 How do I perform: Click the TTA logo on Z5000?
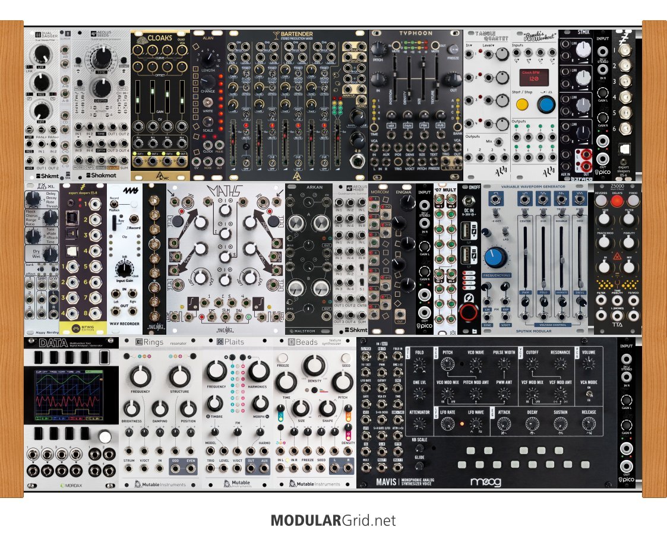coord(617,325)
